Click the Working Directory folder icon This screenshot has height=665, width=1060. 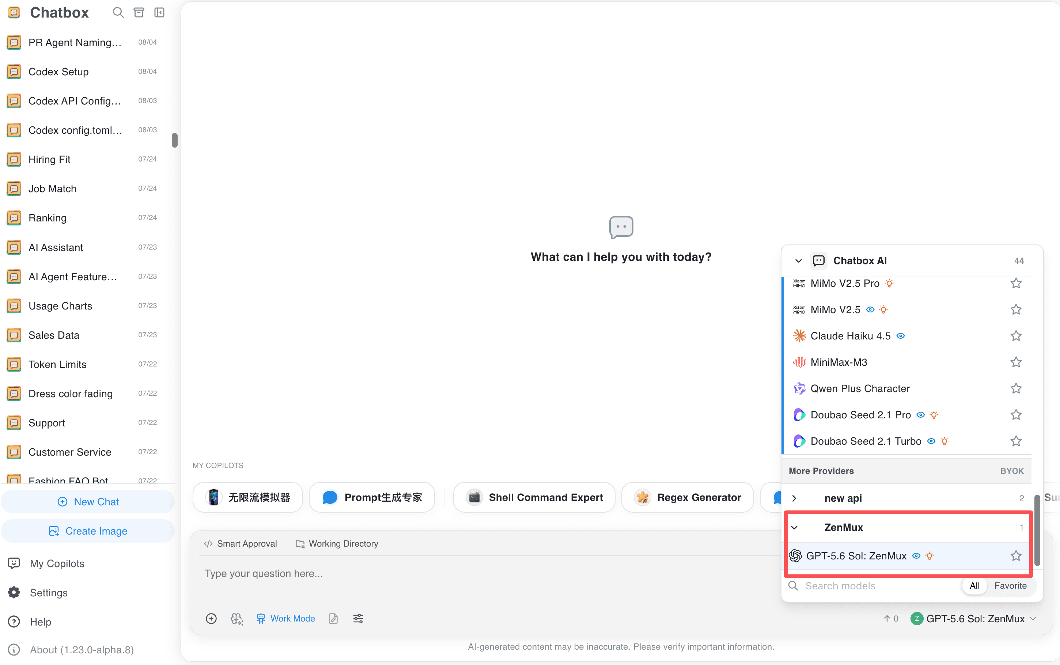[300, 544]
